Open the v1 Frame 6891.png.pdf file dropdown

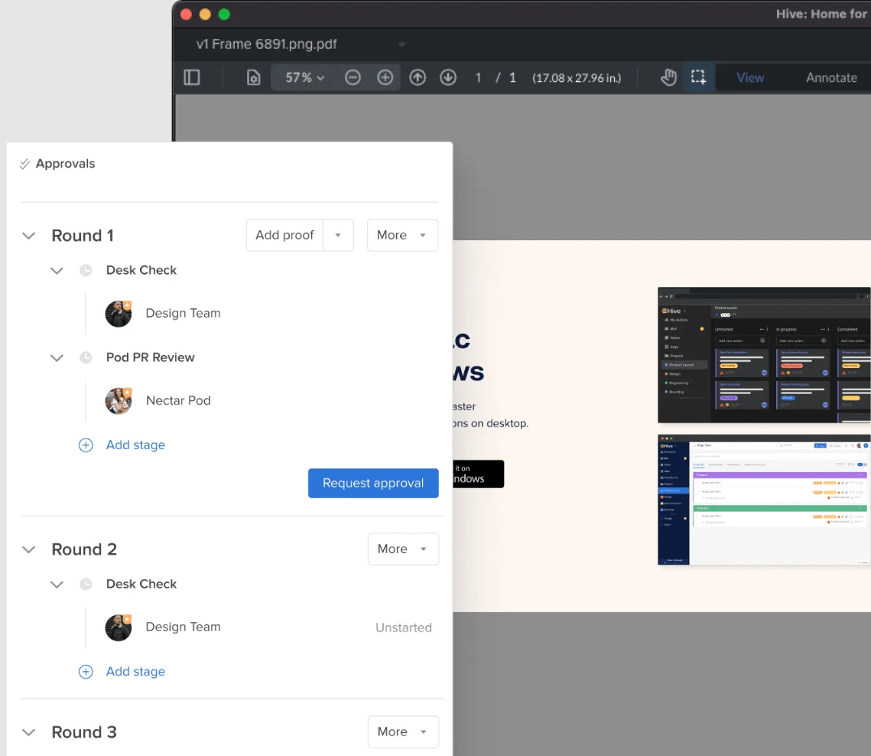[401, 44]
